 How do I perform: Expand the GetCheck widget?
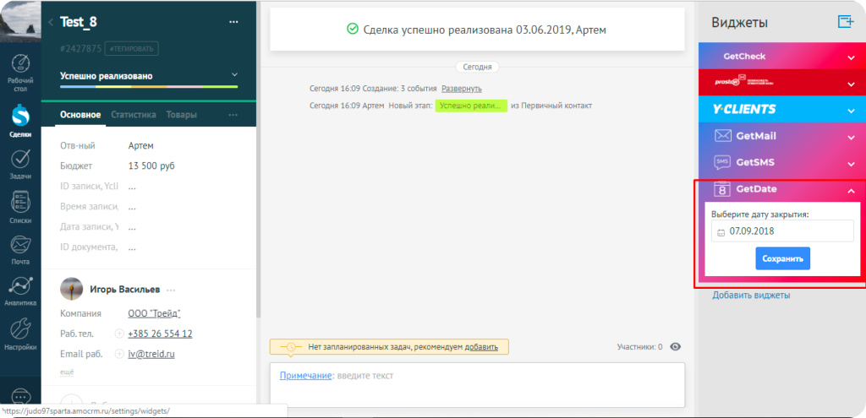(x=851, y=57)
